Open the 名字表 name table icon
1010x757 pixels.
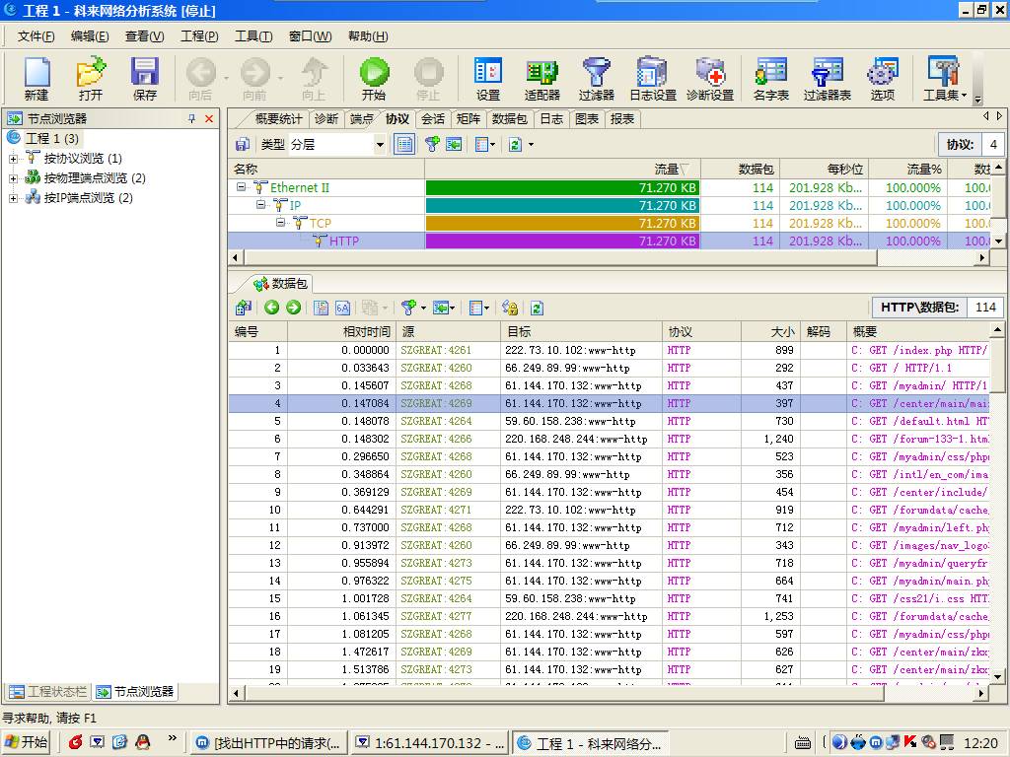tap(770, 78)
